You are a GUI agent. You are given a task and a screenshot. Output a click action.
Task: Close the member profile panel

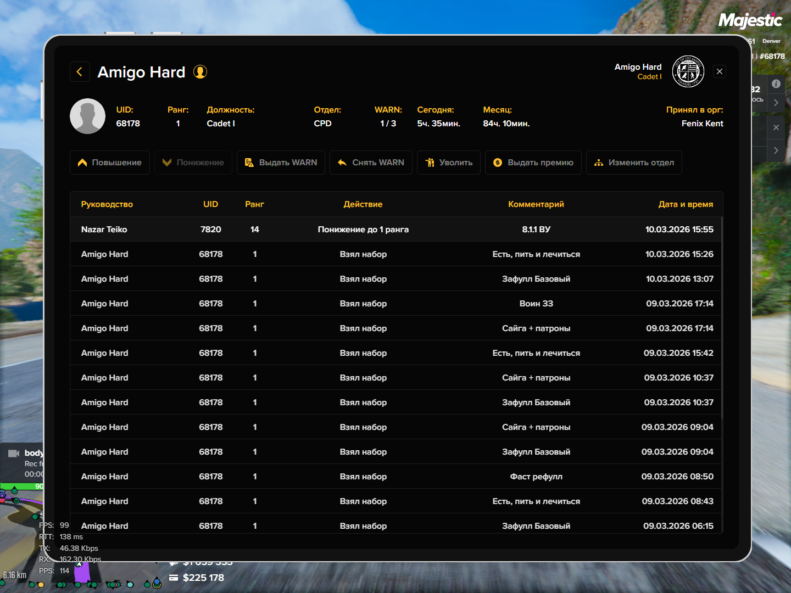click(720, 71)
